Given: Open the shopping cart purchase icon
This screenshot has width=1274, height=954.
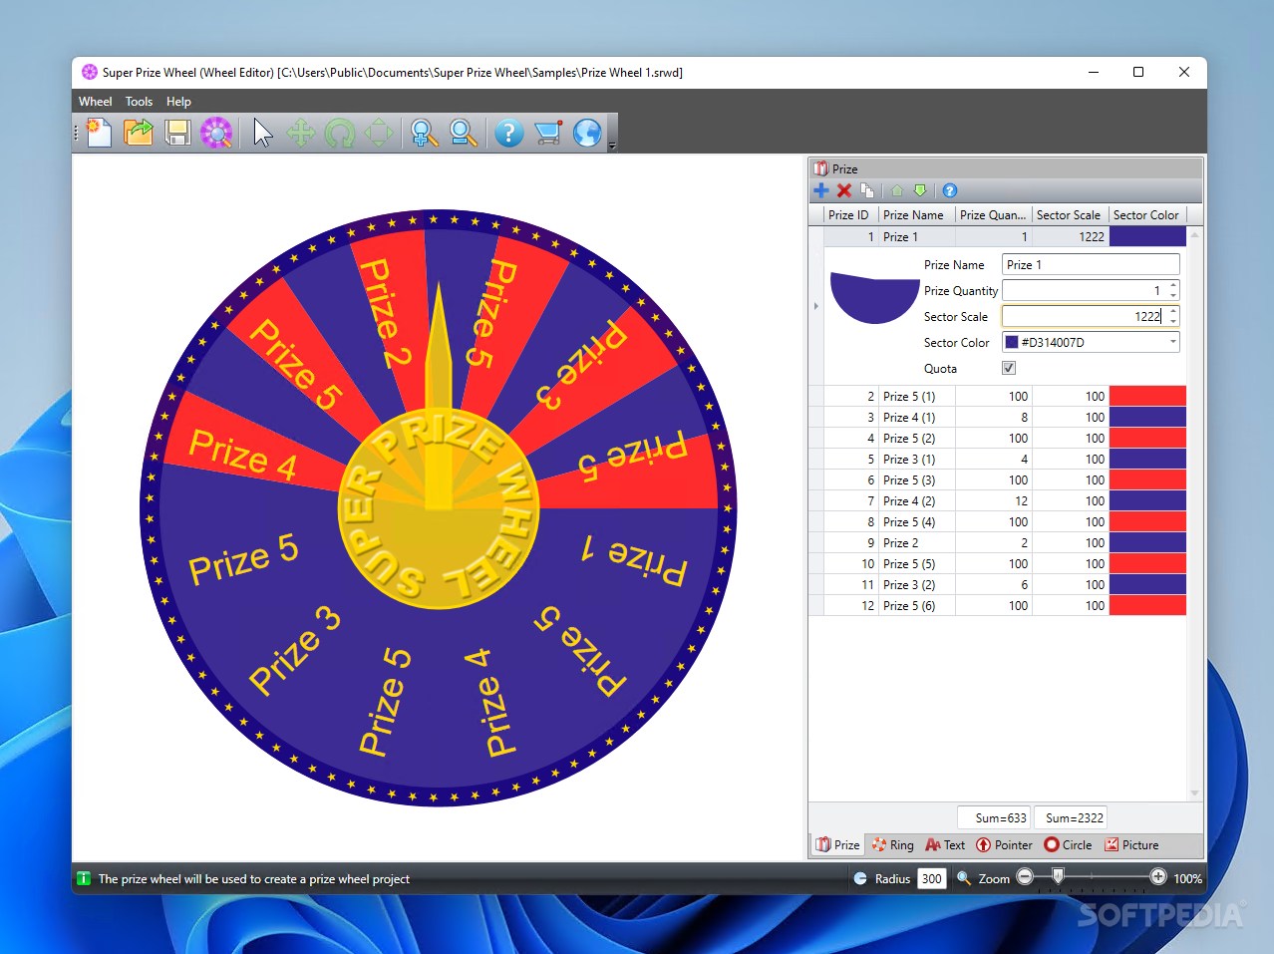Looking at the screenshot, I should pos(548,133).
